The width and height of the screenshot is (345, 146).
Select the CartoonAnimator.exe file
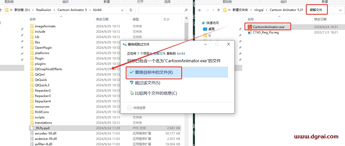(x=268, y=27)
